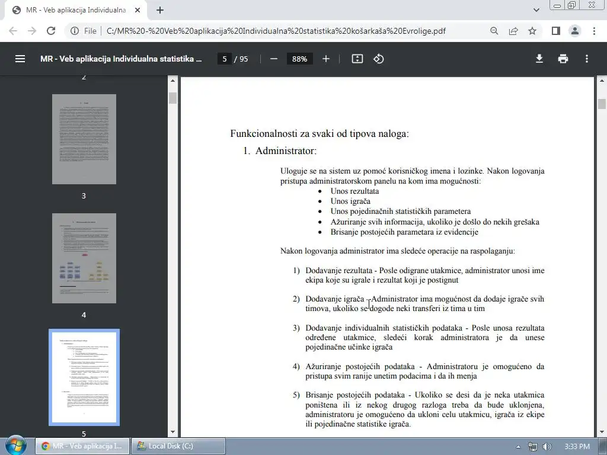The image size is (607, 455).
Task: Show hidden system tray icons
Action: 518,447
